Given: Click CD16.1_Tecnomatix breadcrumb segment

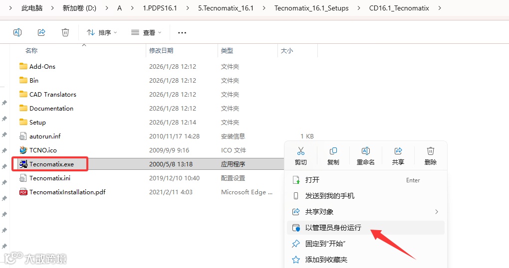Looking at the screenshot, I should [399, 8].
